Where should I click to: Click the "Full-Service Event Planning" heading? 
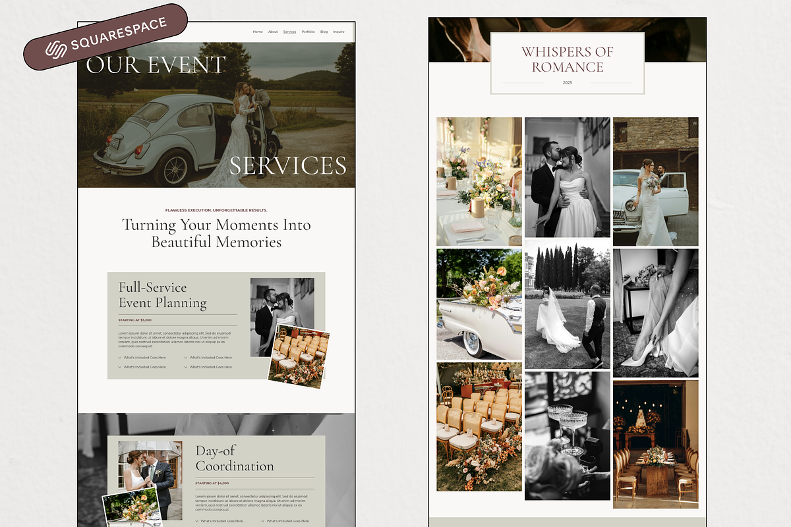163,295
